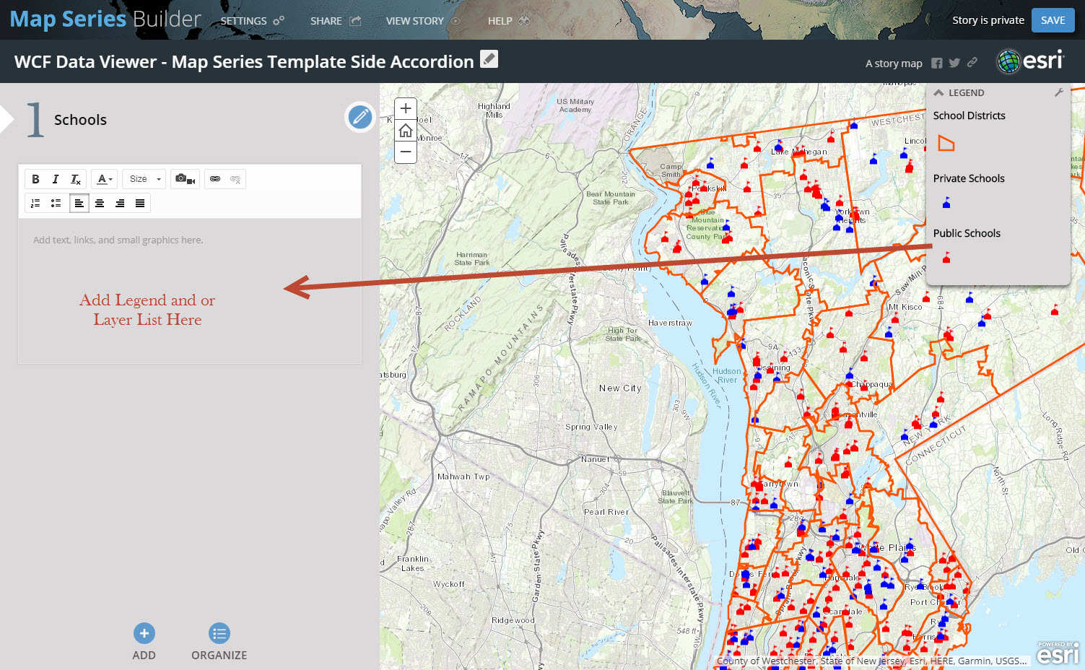Image resolution: width=1085 pixels, height=670 pixels.
Task: Zoom in on the map
Action: point(406,108)
